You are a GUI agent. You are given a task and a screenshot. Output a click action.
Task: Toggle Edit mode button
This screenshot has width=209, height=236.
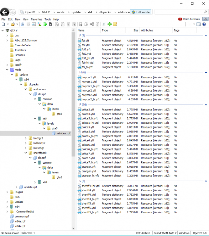141,12
